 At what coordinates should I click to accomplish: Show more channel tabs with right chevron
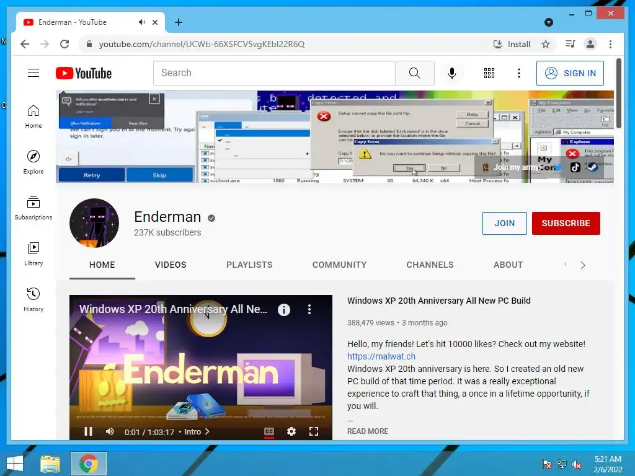pyautogui.click(x=583, y=265)
